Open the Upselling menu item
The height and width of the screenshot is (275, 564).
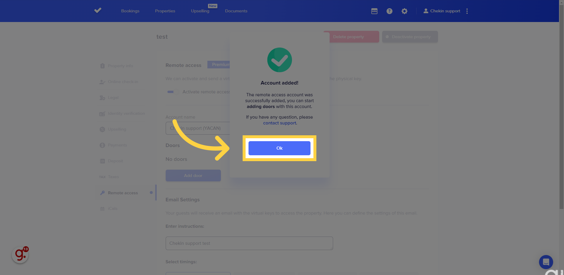click(x=200, y=11)
